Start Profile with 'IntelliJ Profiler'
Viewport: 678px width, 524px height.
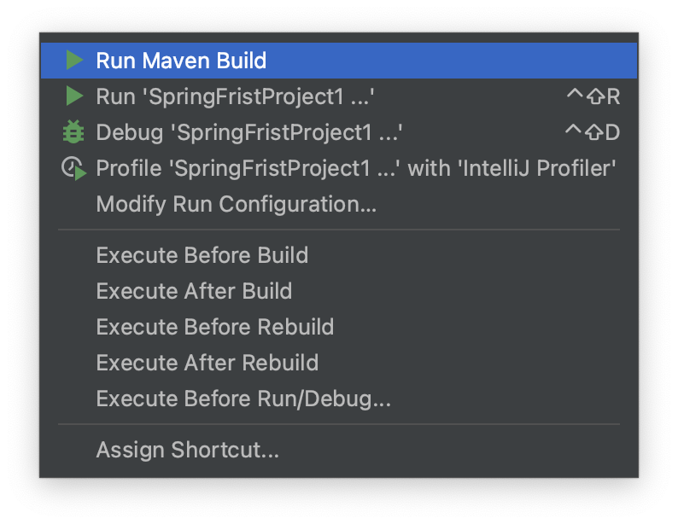[338, 168]
